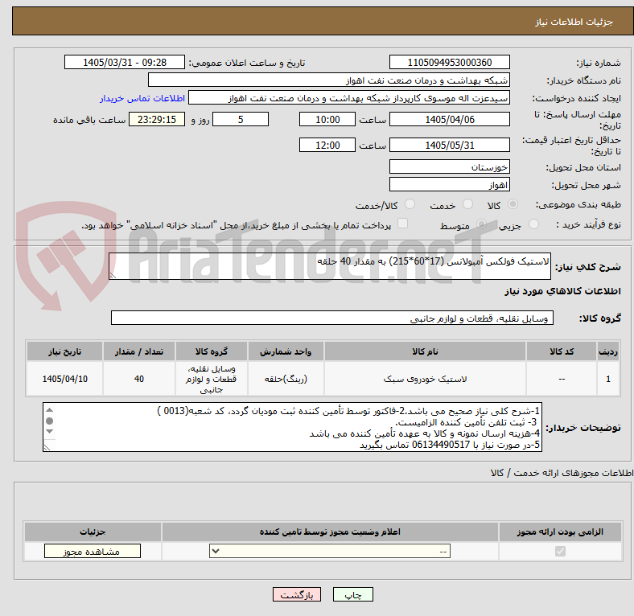The image size is (634, 616).
Task: Click the تعداد / مقدار column header
Action: click(138, 351)
